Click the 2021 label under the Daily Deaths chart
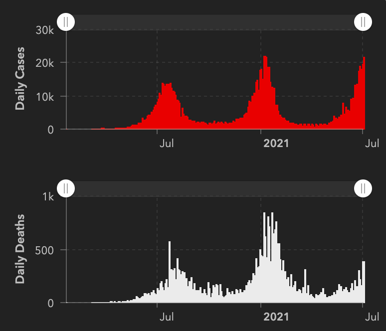 point(276,317)
